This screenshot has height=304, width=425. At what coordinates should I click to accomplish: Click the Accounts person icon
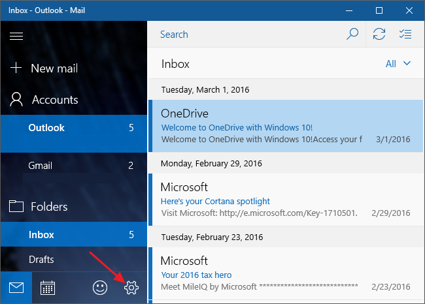tap(16, 99)
